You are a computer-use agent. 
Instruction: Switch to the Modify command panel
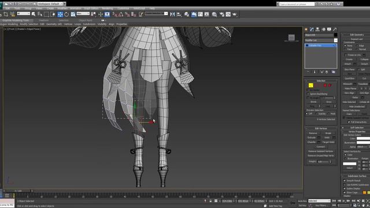click(x=312, y=29)
